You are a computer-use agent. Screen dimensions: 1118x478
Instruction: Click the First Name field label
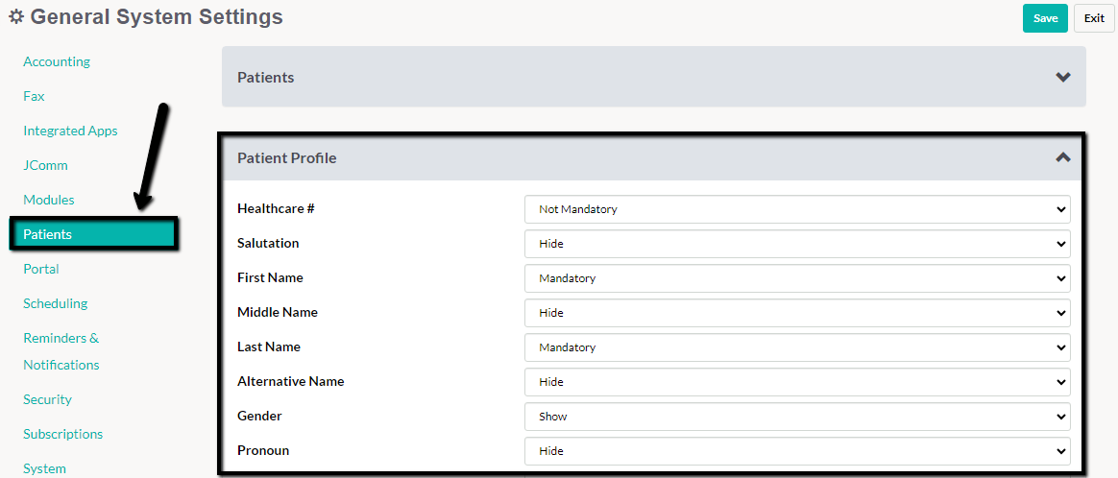[x=270, y=277]
